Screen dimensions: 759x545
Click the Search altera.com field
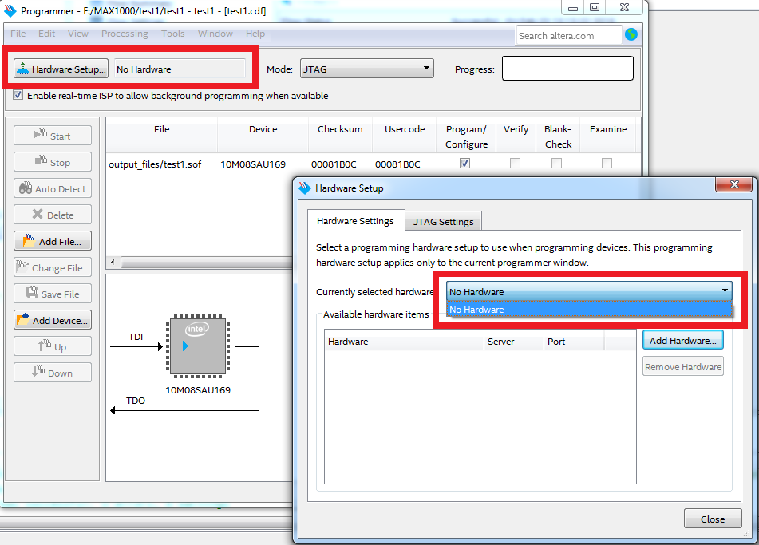click(569, 35)
